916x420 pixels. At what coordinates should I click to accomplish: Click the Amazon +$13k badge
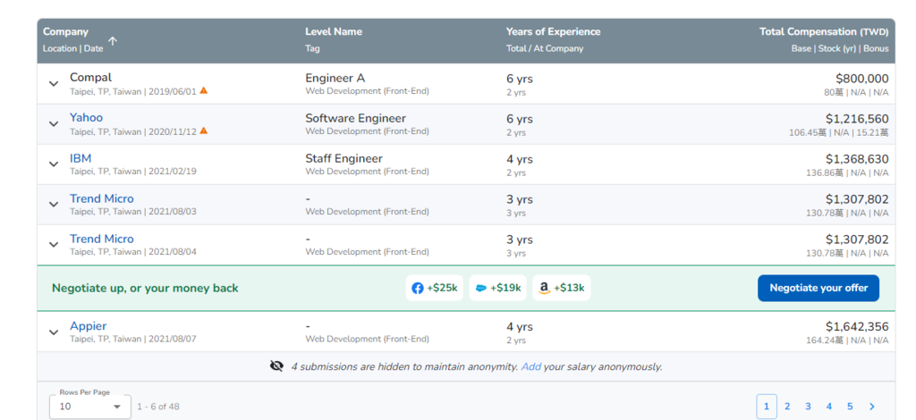[x=562, y=288]
